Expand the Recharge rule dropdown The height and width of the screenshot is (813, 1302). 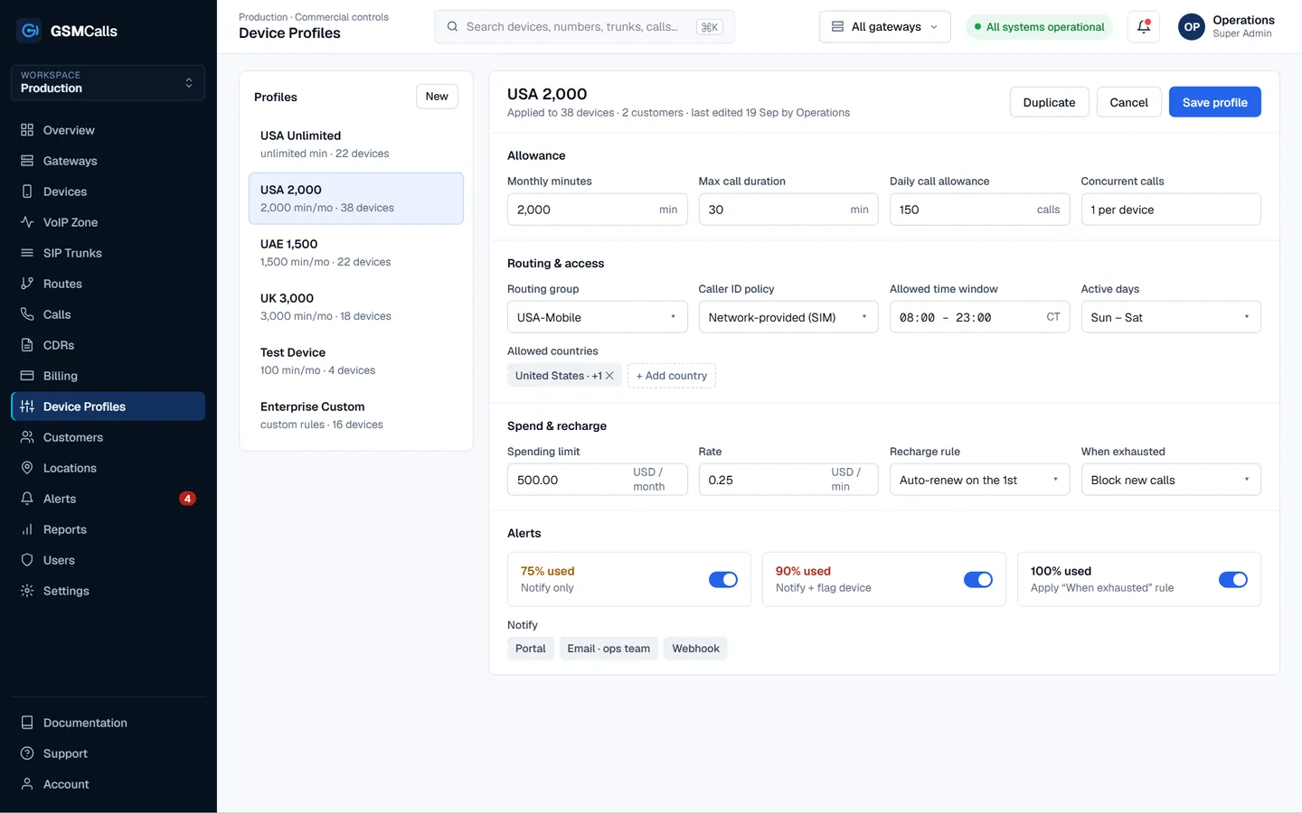click(x=979, y=480)
